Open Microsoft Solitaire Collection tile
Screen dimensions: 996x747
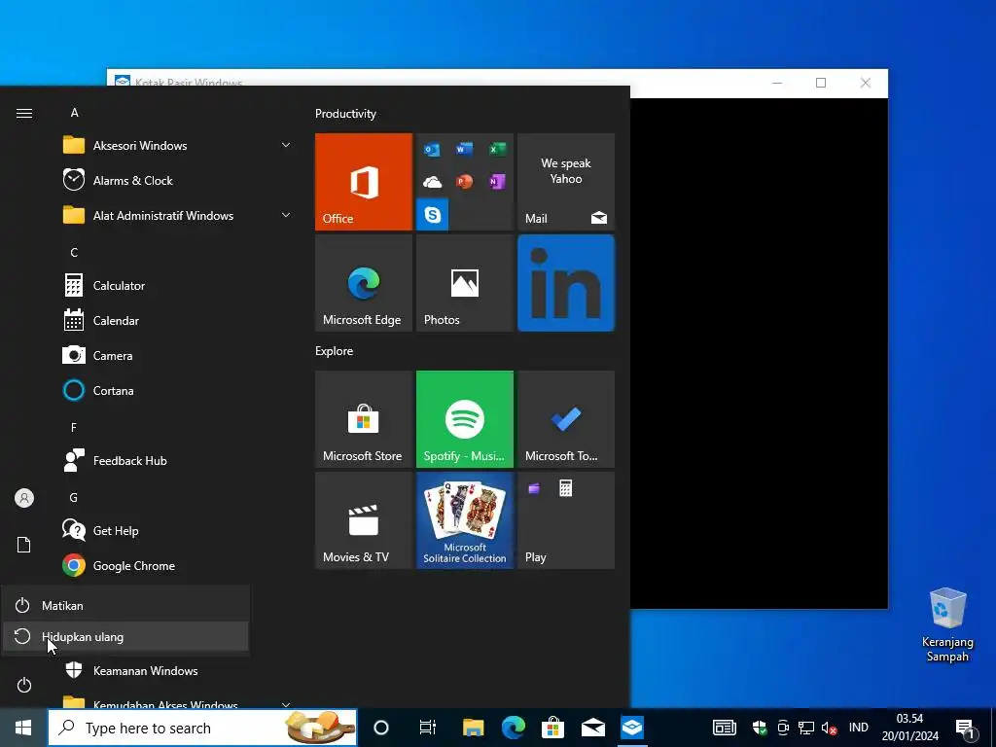coord(464,520)
